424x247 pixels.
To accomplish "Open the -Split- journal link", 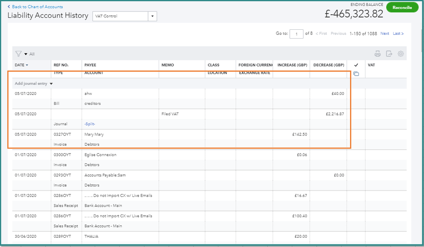I will 90,124.
